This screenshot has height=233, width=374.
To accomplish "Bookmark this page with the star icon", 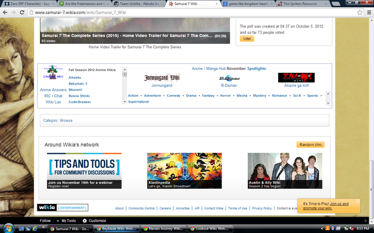I will click(360, 12).
